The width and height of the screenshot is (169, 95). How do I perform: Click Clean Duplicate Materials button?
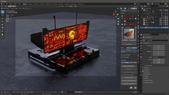[x=129, y=84]
